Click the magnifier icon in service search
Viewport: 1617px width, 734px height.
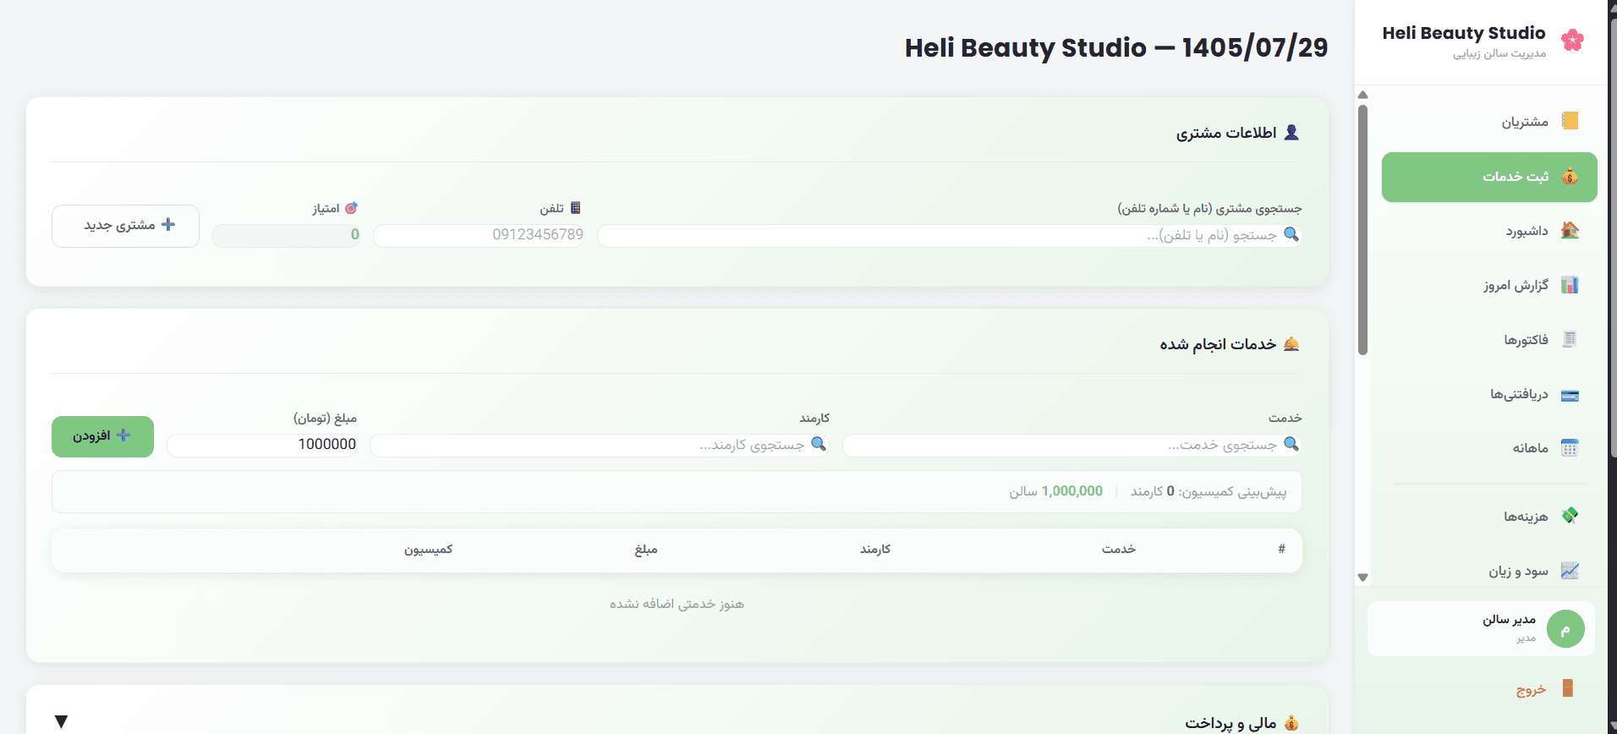pyautogui.click(x=1291, y=444)
